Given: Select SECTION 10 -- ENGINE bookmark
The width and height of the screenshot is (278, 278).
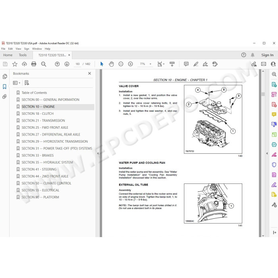Looking at the screenshot, I should coord(38,106).
